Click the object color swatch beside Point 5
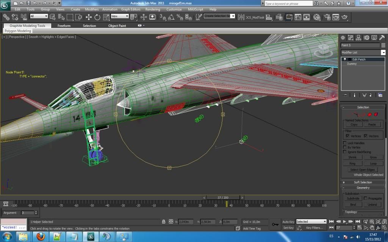The image size is (388, 242). (x=383, y=45)
